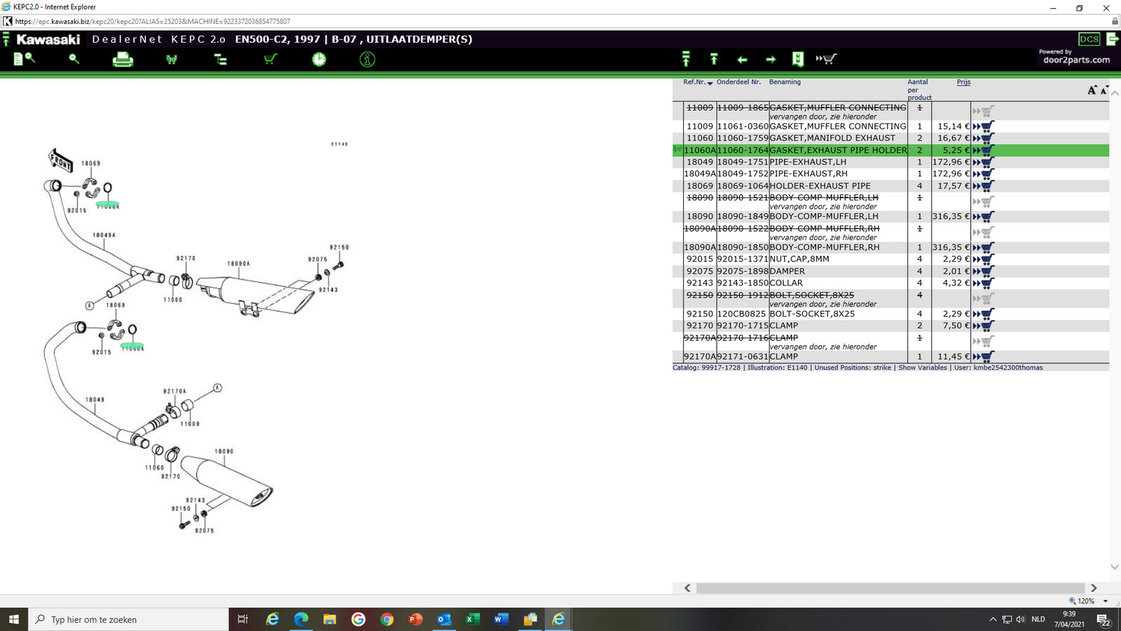The image size is (1121, 631).
Task: Sort by Ref.Nr. column arrow
Action: (710, 83)
